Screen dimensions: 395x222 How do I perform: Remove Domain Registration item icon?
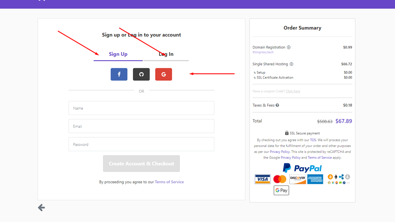coord(289,47)
